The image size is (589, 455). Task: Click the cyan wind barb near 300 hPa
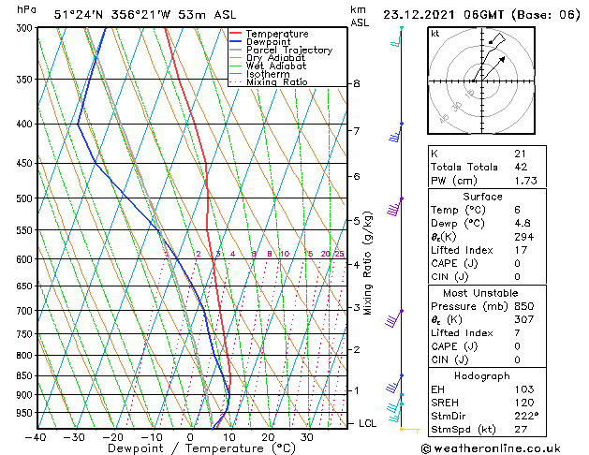pyautogui.click(x=396, y=37)
